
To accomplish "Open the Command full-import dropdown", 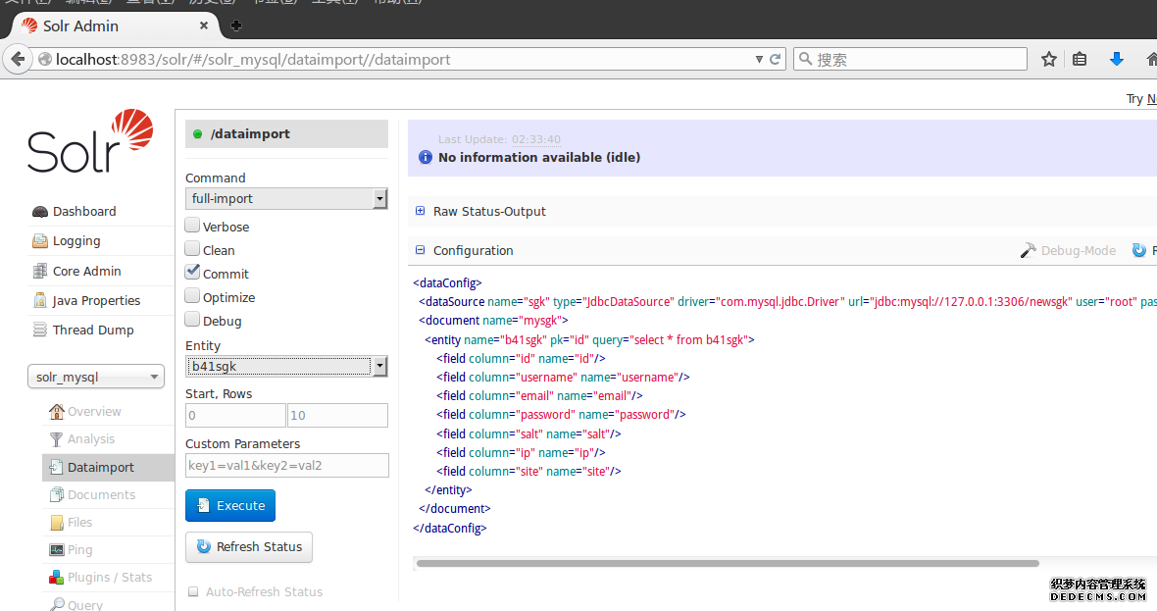I will coord(286,199).
